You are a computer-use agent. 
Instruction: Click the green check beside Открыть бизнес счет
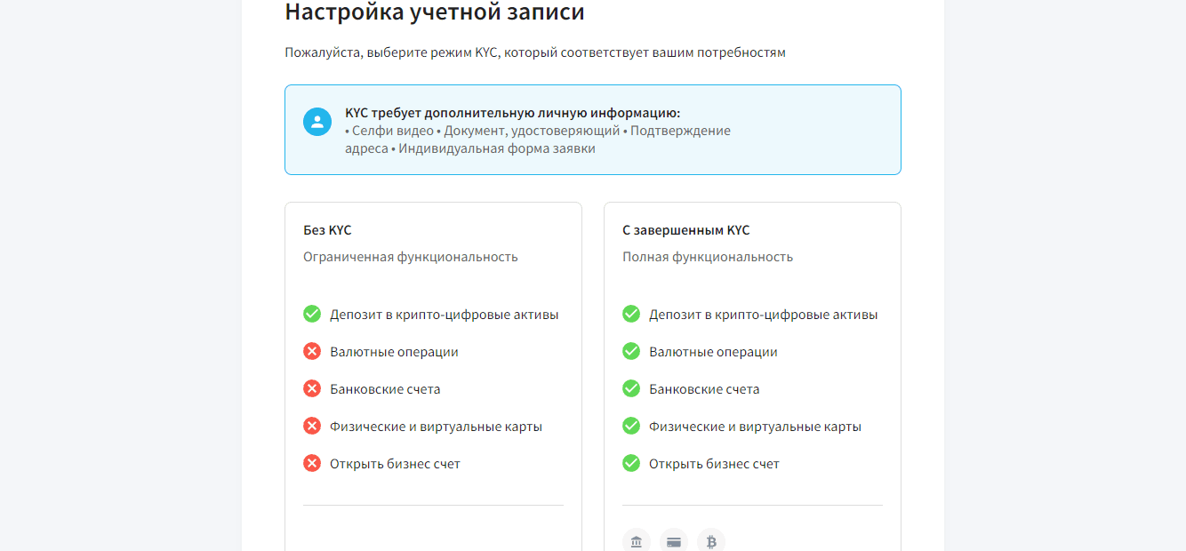pos(631,463)
